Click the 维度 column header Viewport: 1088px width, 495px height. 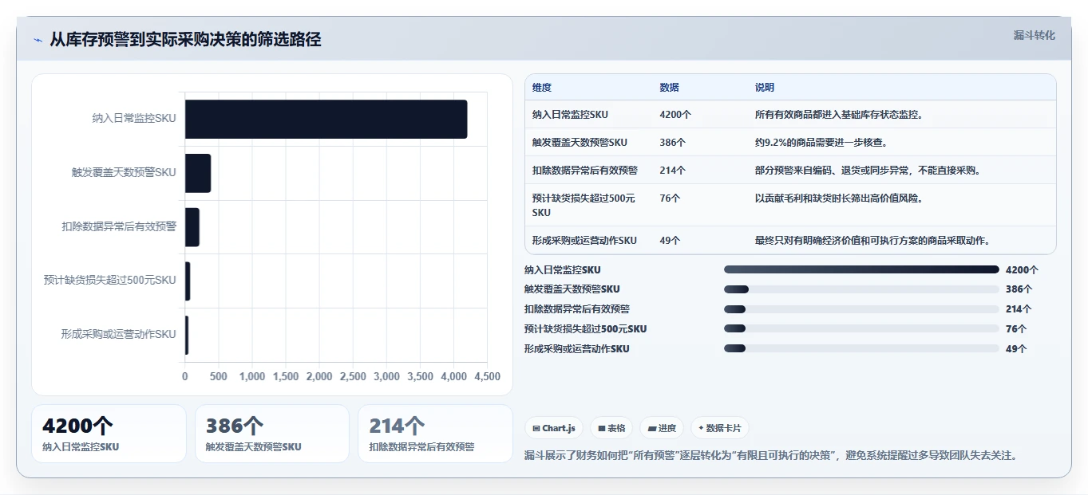click(x=542, y=88)
